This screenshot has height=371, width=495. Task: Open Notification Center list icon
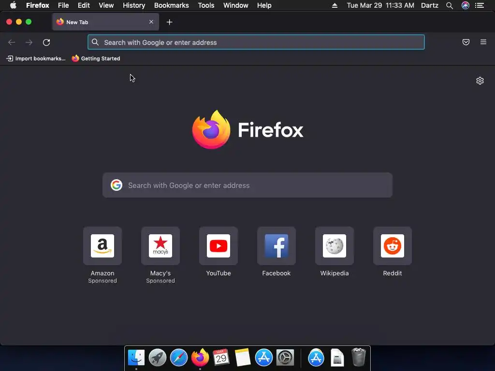[480, 5]
